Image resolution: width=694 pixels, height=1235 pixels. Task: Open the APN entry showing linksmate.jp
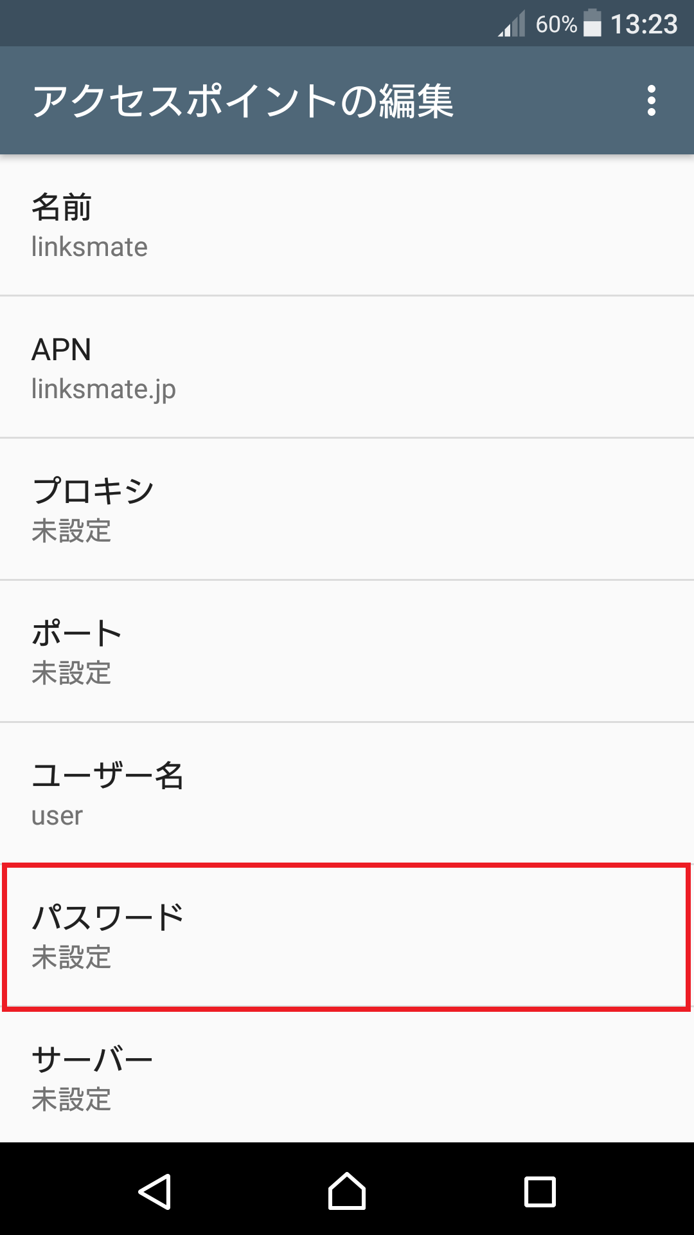[347, 367]
